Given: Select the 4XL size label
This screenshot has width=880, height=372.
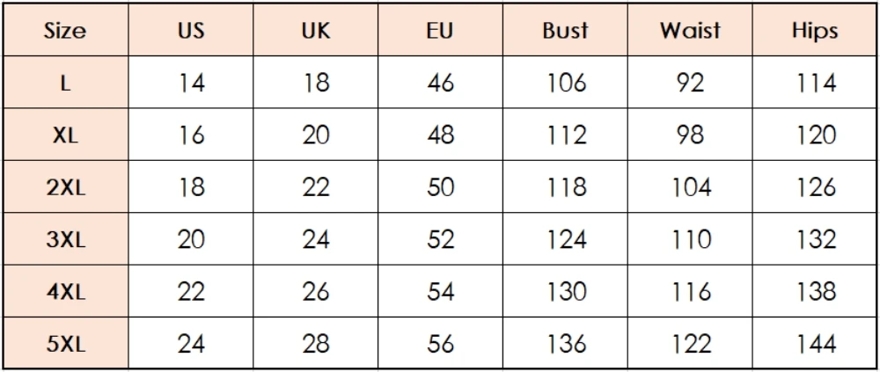Looking at the screenshot, I should coord(65,290).
